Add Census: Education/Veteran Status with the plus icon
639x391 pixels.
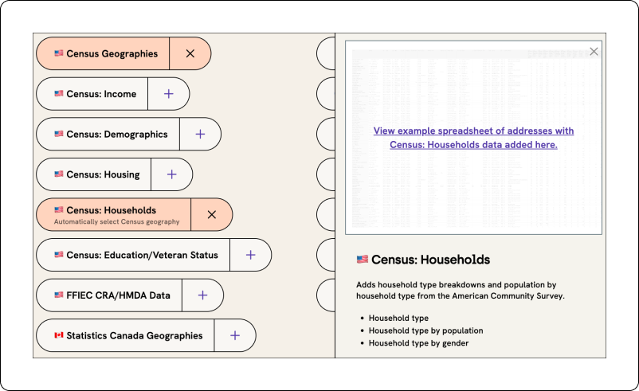tap(251, 255)
